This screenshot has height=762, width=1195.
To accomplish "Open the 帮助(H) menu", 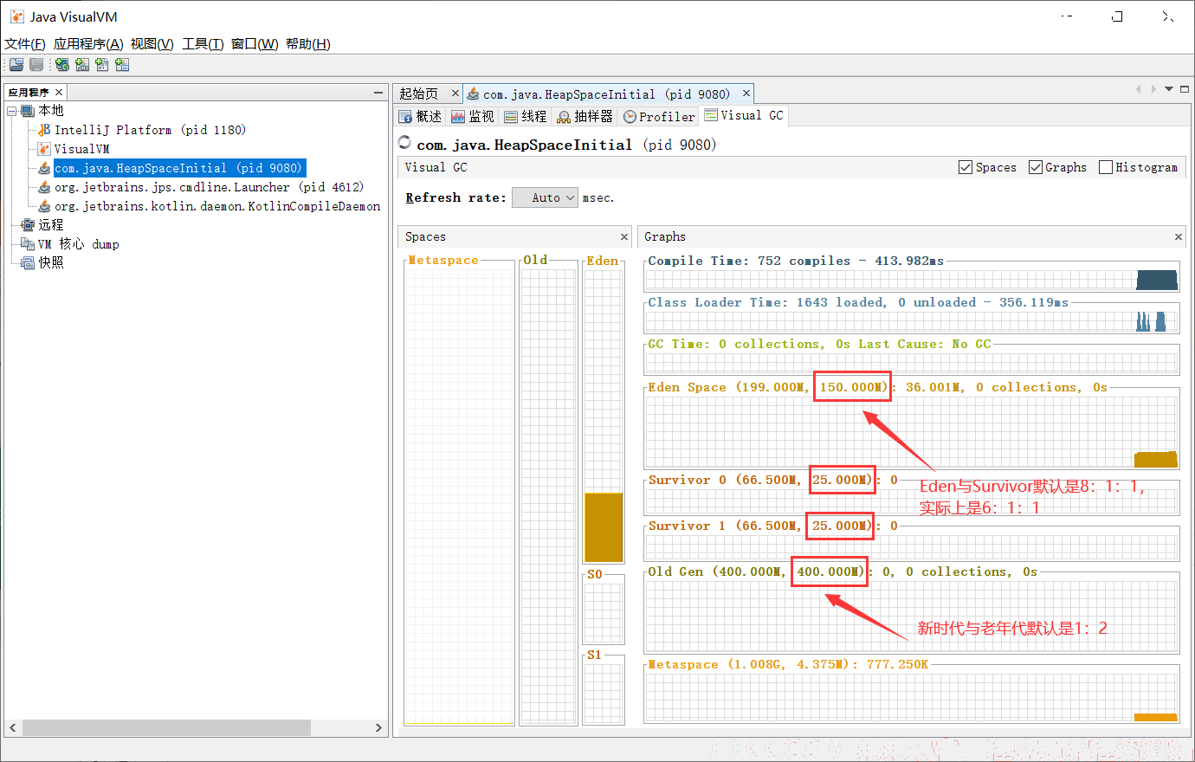I will 308,44.
